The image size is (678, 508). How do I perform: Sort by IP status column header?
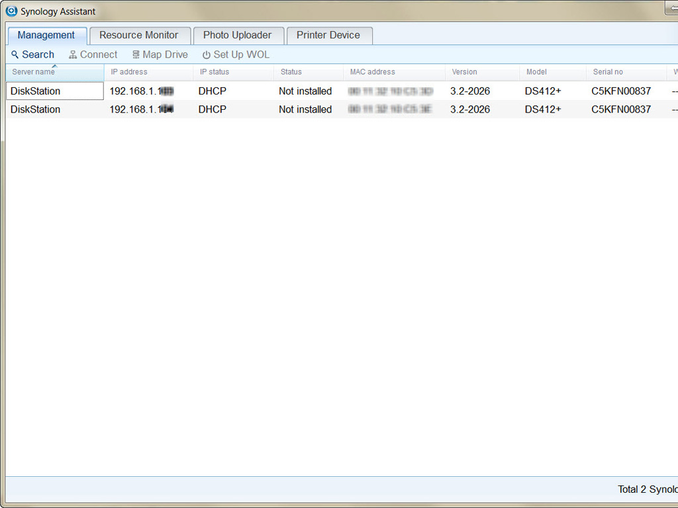pyautogui.click(x=234, y=72)
